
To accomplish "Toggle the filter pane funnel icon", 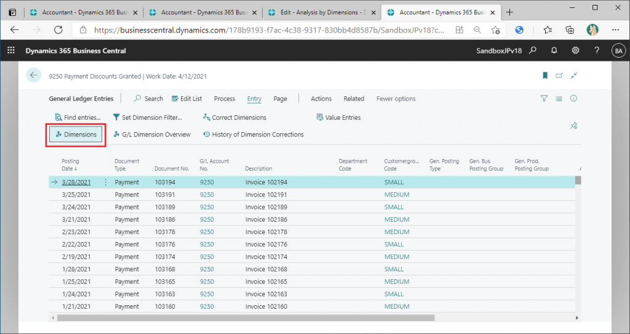I will (544, 98).
